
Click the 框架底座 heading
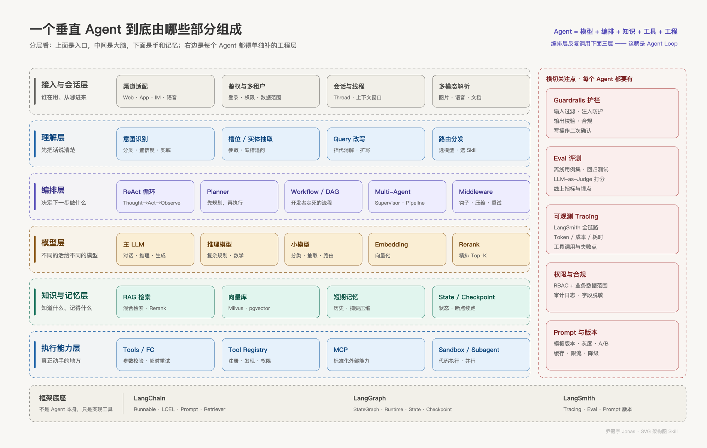pyautogui.click(x=52, y=398)
